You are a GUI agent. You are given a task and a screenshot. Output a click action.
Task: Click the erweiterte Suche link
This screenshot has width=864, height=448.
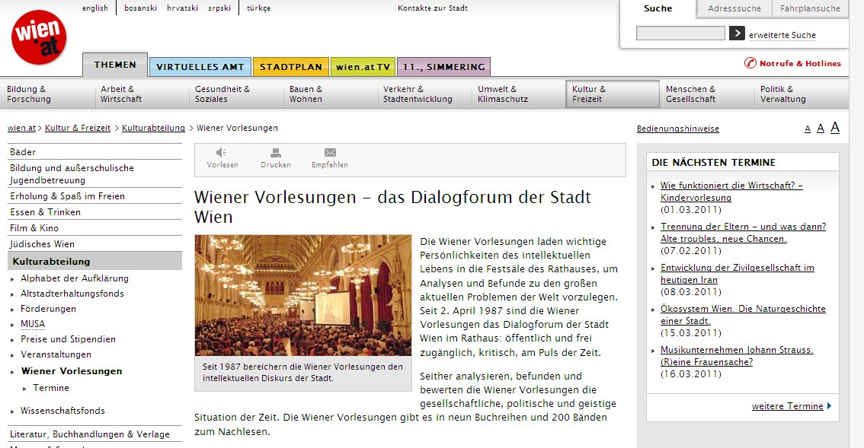click(x=782, y=35)
